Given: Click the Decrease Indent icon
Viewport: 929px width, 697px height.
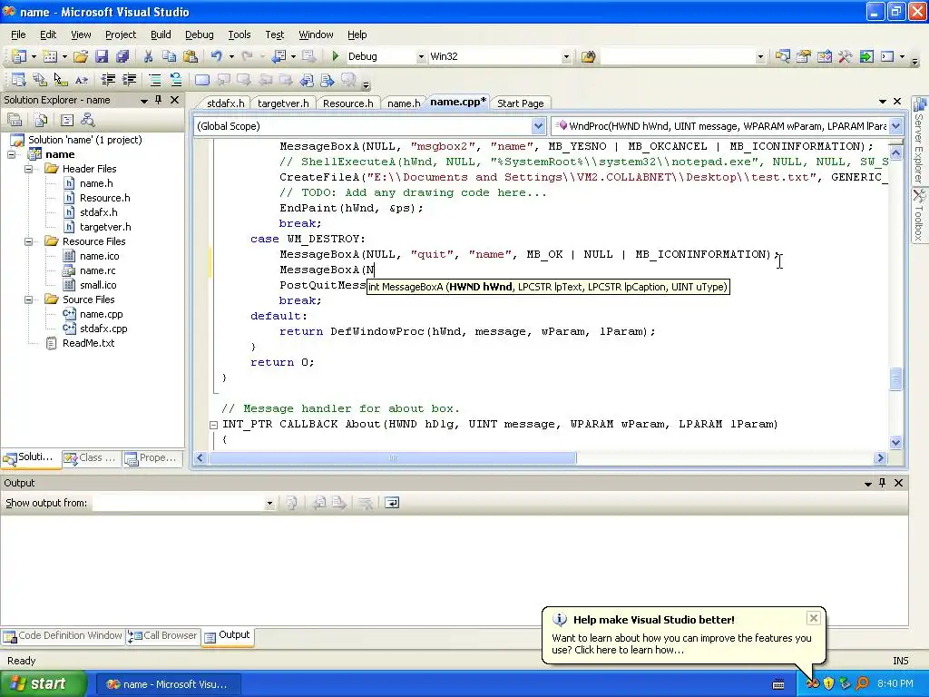Looking at the screenshot, I should coord(108,80).
